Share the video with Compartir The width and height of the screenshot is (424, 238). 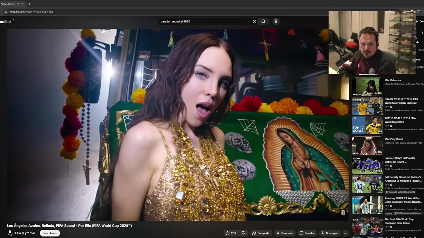[261, 233]
